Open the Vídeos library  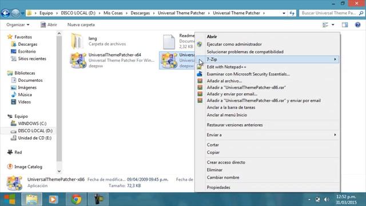point(24,102)
